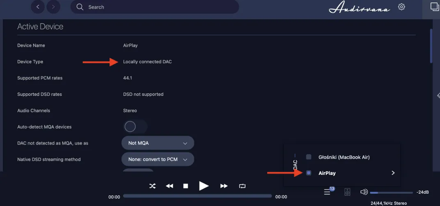Select the Głośniki (MacBook Air) device label
This screenshot has width=440, height=206.
click(x=344, y=157)
